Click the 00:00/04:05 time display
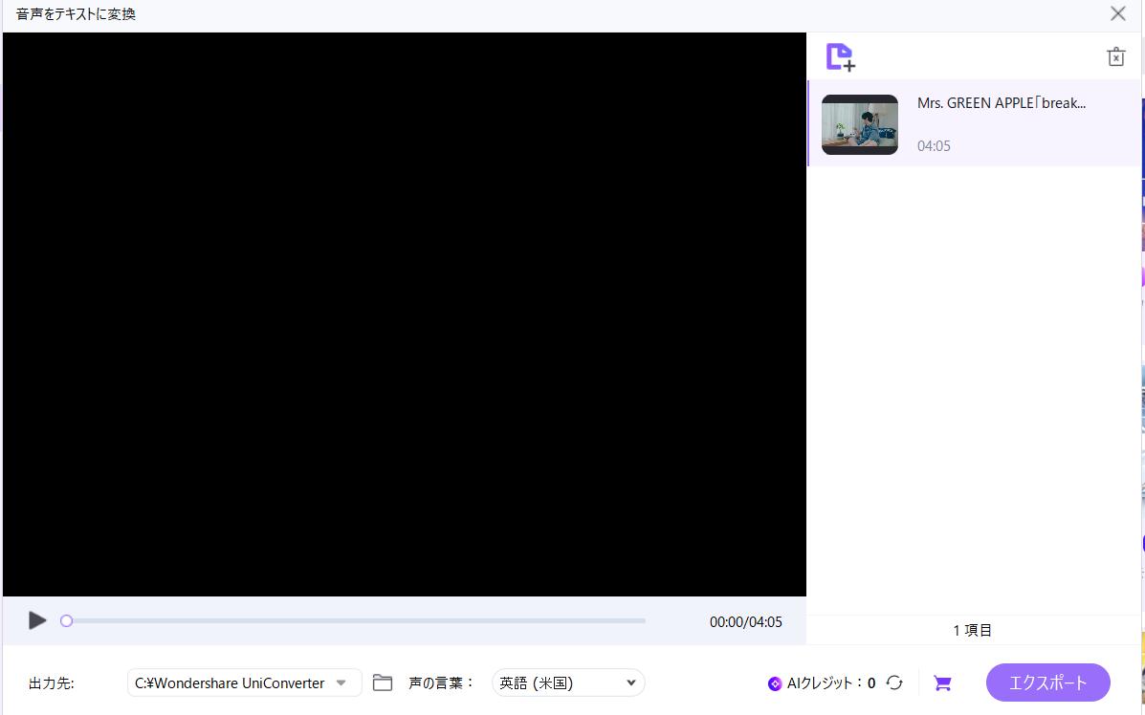Image resolution: width=1145 pixels, height=715 pixels. 745,621
